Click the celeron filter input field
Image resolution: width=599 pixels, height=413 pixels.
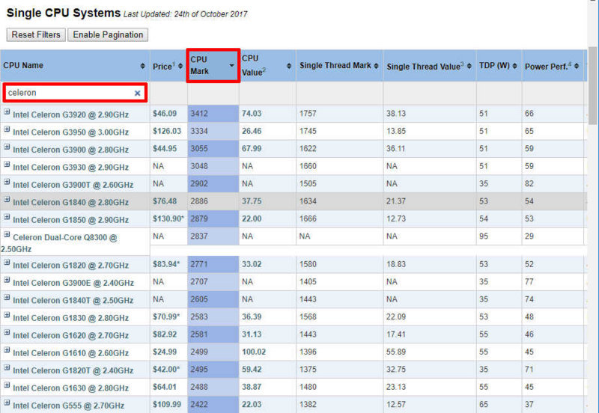(76, 93)
